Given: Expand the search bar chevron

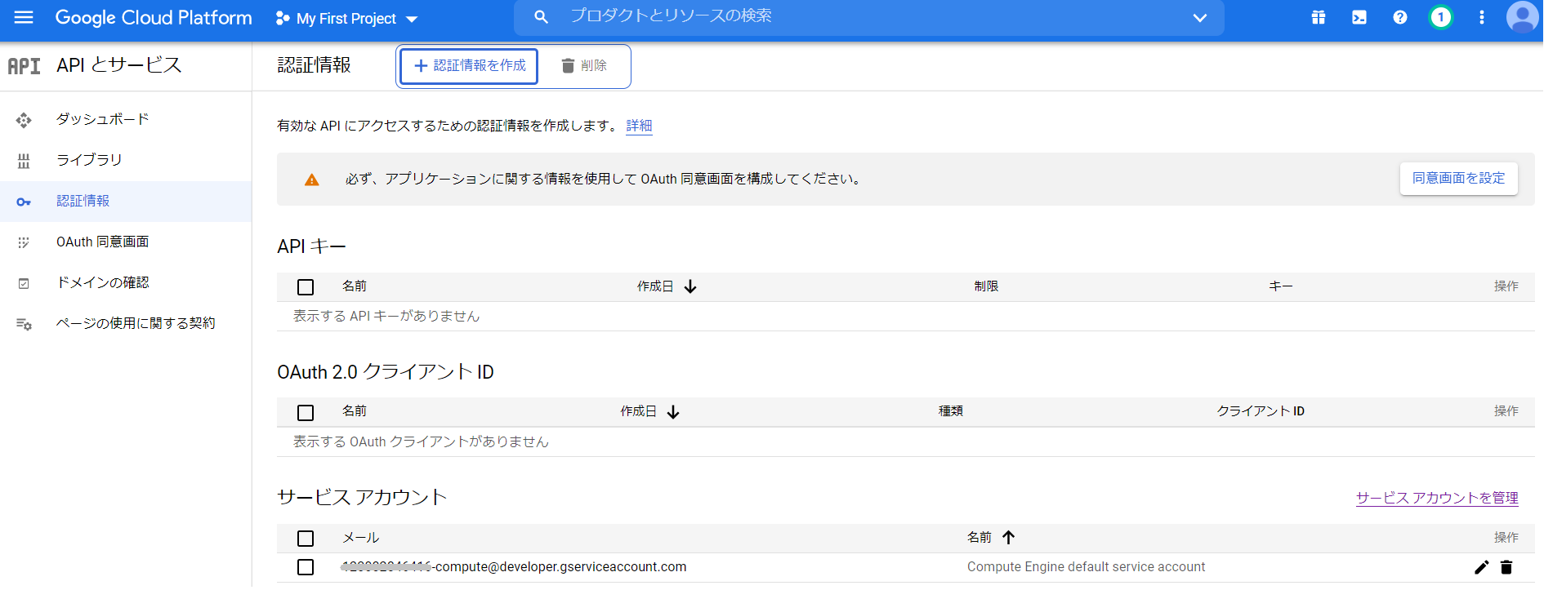Looking at the screenshot, I should [1199, 17].
